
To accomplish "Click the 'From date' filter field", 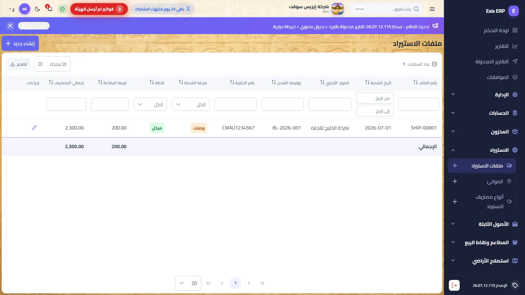I will 375,98.
